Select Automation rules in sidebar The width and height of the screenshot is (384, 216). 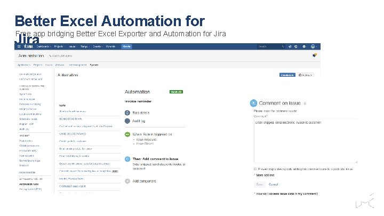pyautogui.click(x=29, y=184)
